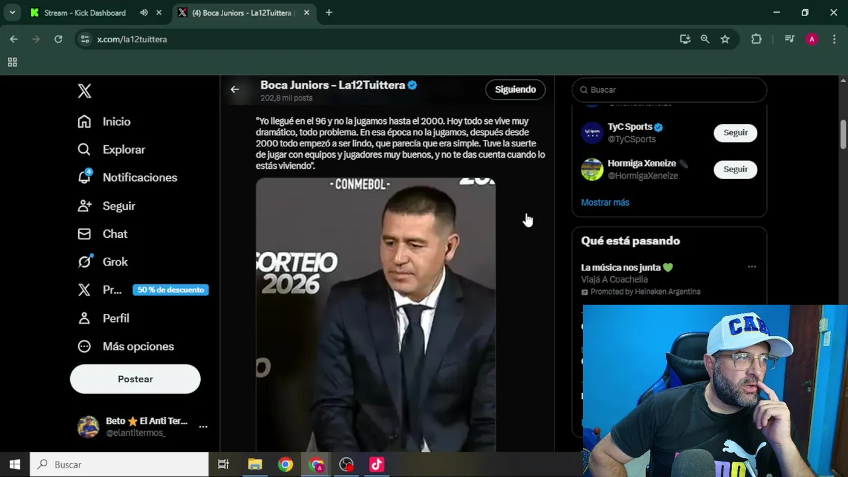The image size is (848, 477).
Task: View site information icon in address bar
Action: (x=84, y=39)
